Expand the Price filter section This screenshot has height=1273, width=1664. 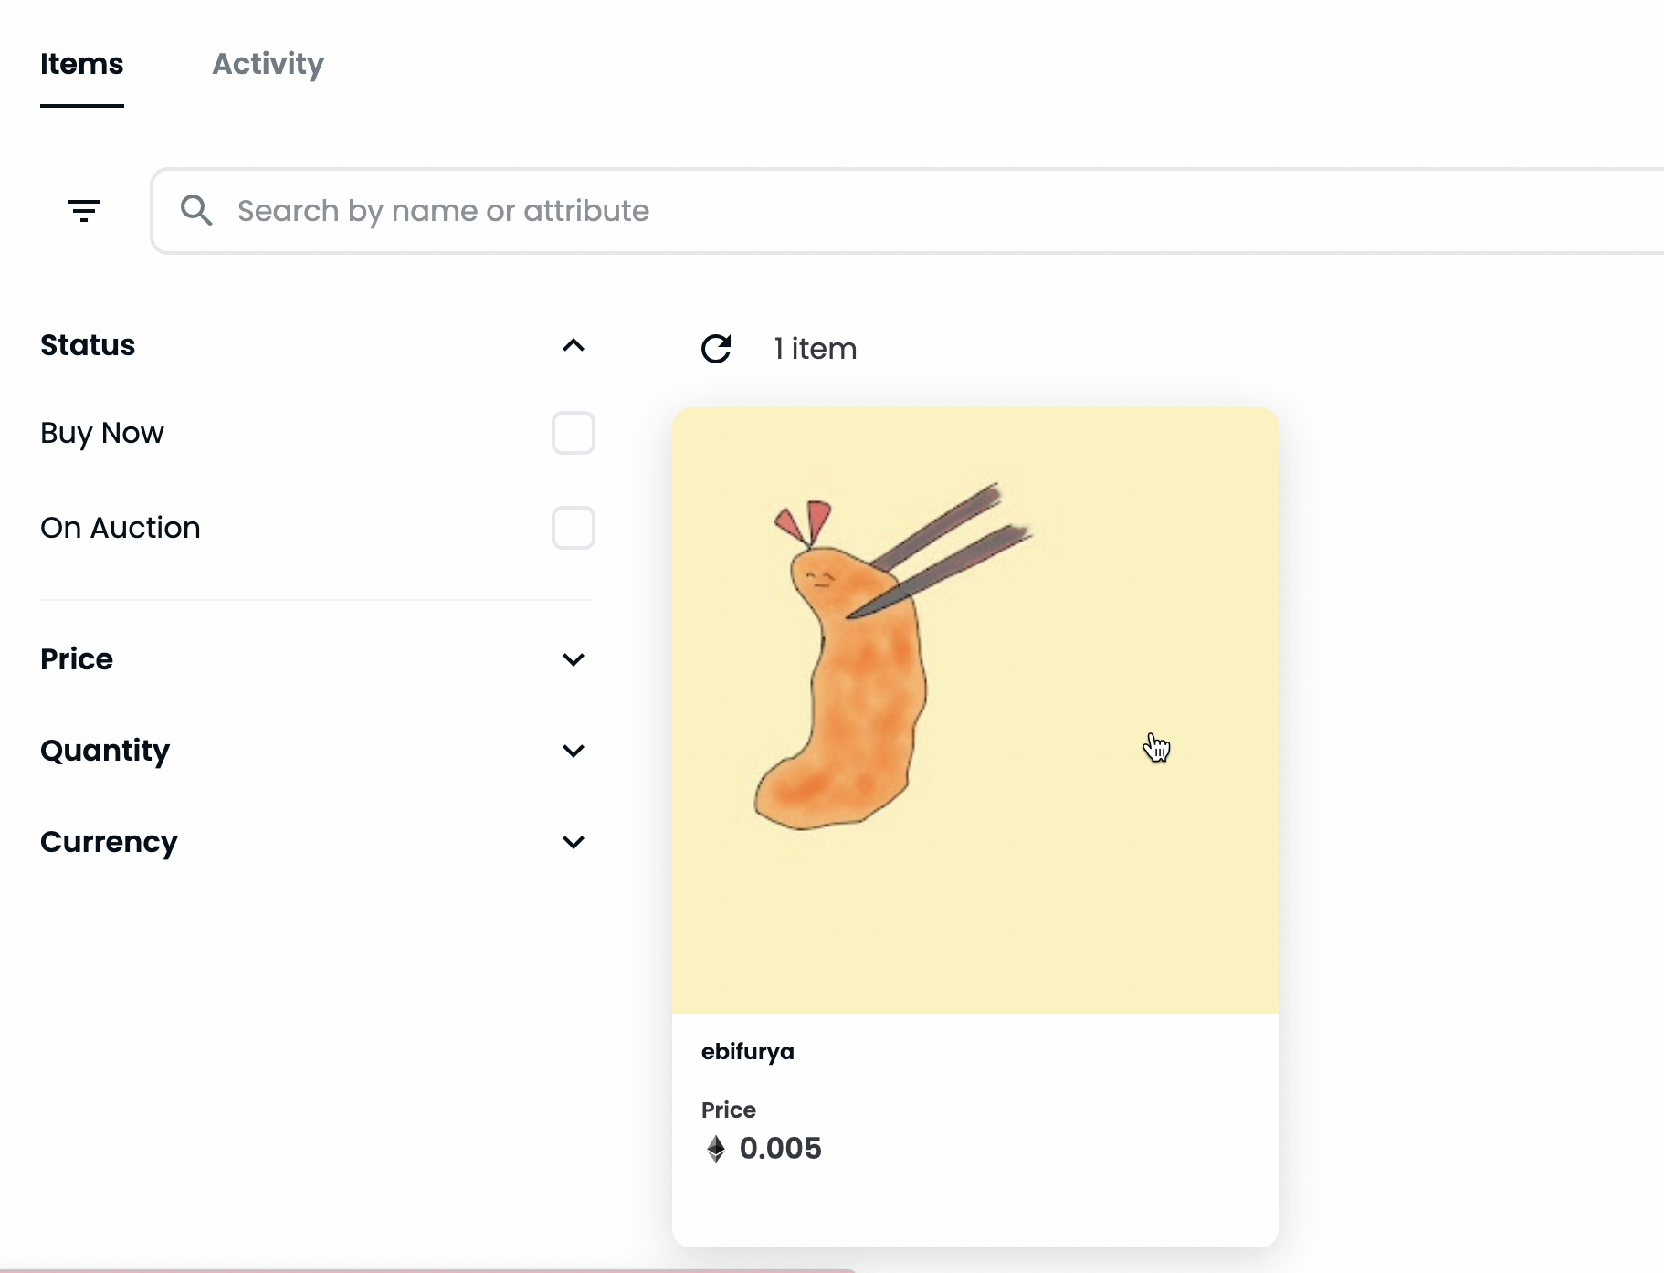point(574,659)
